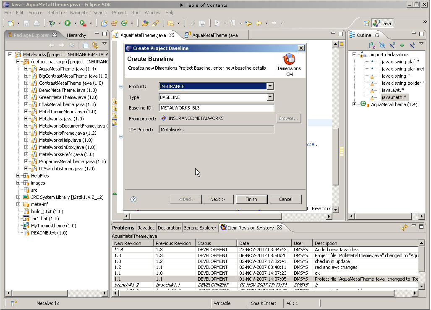This screenshot has height=310, width=431.
Task: Open the Package Explorer view menu arrow
Action: (x=104, y=44)
